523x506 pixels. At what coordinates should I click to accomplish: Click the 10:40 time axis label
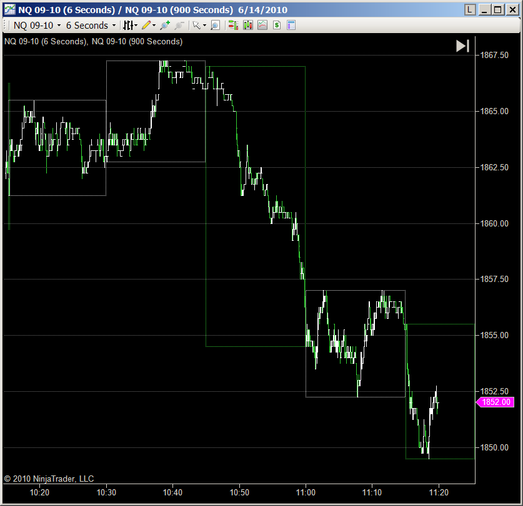coord(172,492)
